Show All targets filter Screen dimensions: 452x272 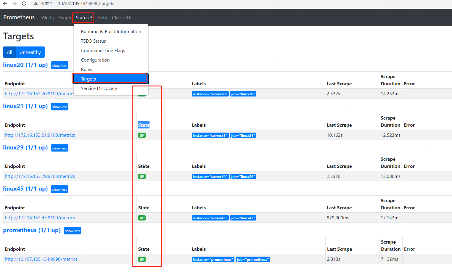tap(9, 52)
